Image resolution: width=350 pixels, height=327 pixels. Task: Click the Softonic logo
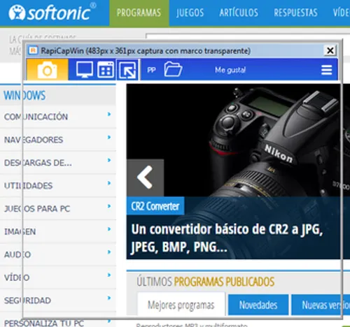click(52, 12)
